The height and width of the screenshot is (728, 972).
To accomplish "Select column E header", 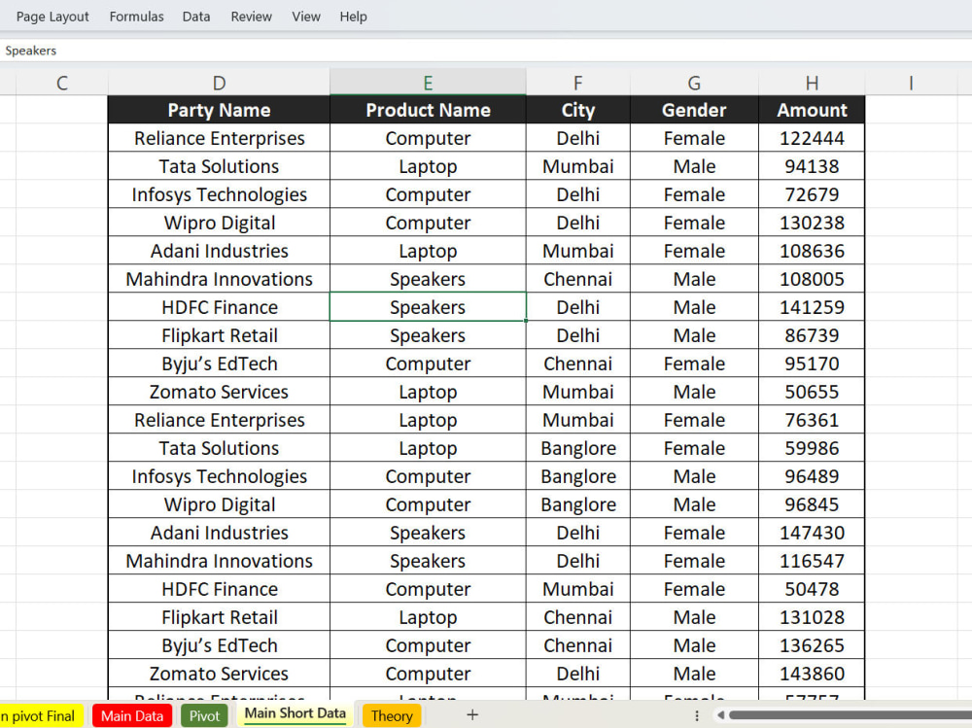I will (428, 83).
